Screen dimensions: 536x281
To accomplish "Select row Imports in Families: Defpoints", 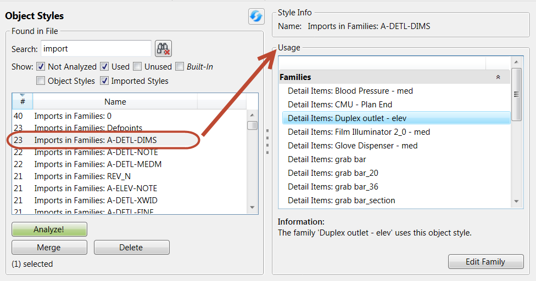I will click(x=129, y=128).
